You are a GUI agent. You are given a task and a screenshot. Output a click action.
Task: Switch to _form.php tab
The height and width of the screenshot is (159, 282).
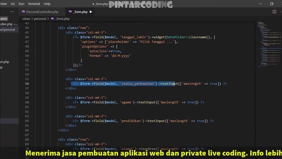pos(80,12)
